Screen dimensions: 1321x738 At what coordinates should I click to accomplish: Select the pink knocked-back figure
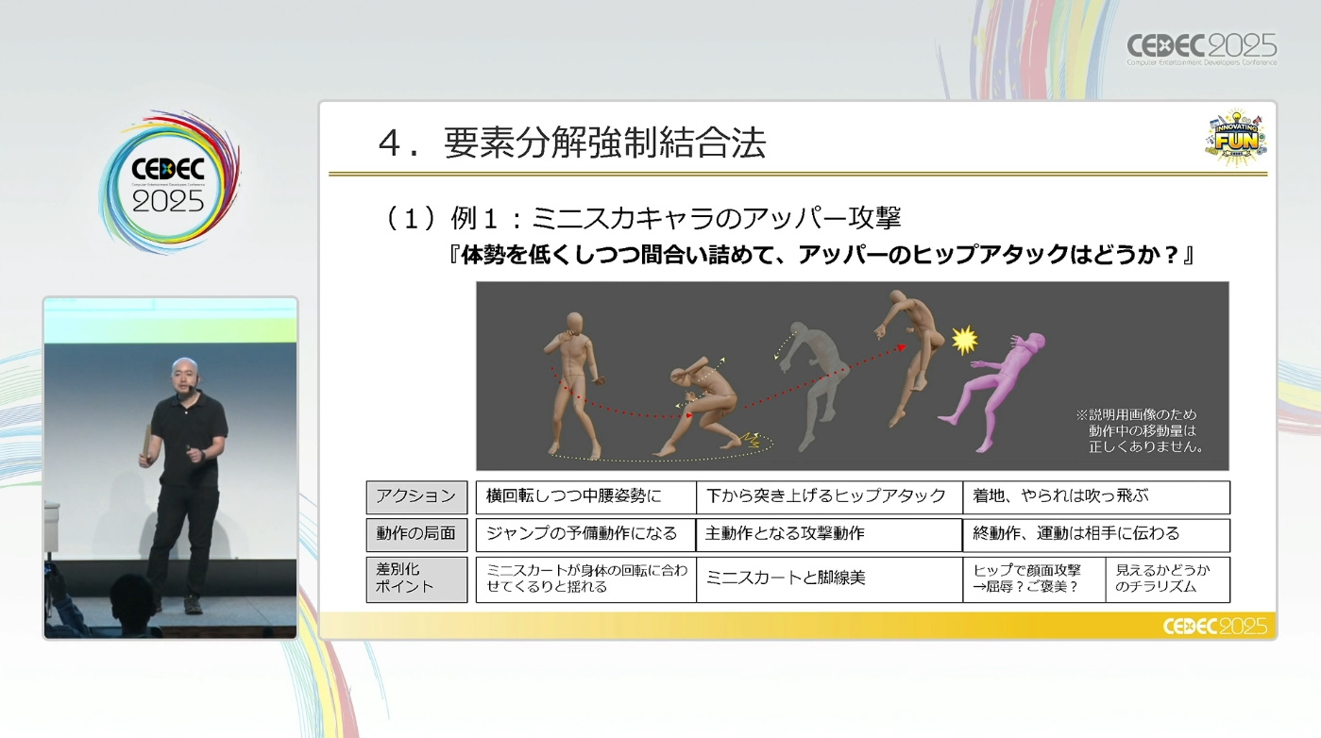point(997,392)
